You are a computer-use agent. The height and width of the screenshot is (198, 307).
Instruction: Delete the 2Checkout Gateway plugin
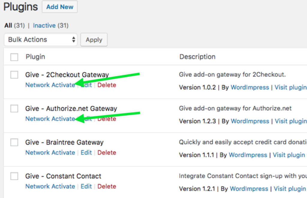point(107,85)
